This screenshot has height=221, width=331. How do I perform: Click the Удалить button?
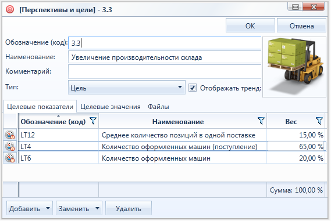[x=129, y=208]
